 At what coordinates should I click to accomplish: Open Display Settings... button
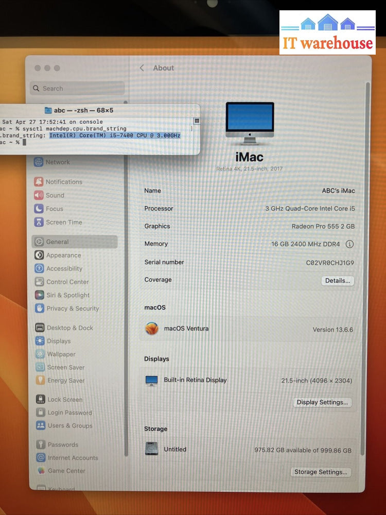click(322, 402)
